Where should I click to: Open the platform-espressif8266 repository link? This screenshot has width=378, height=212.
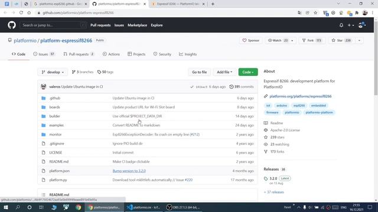[x=66, y=41]
